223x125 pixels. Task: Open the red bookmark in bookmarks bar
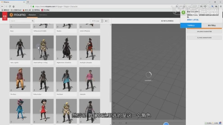(45, 10)
